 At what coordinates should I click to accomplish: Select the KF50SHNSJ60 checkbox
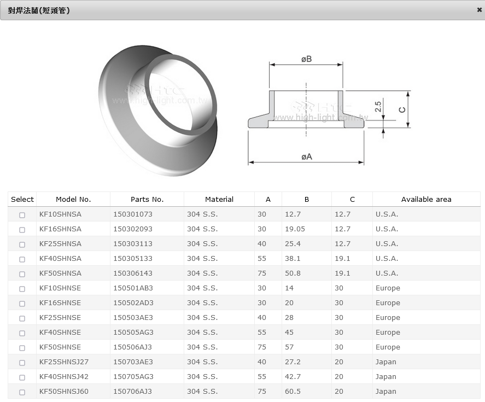tap(22, 392)
